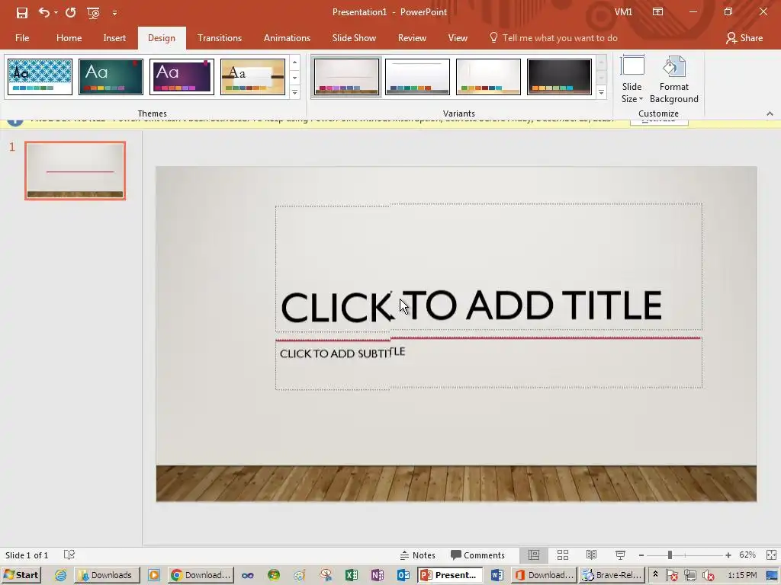The image size is (781, 585).
Task: Switch to the Slide Show tab
Action: [x=354, y=38]
